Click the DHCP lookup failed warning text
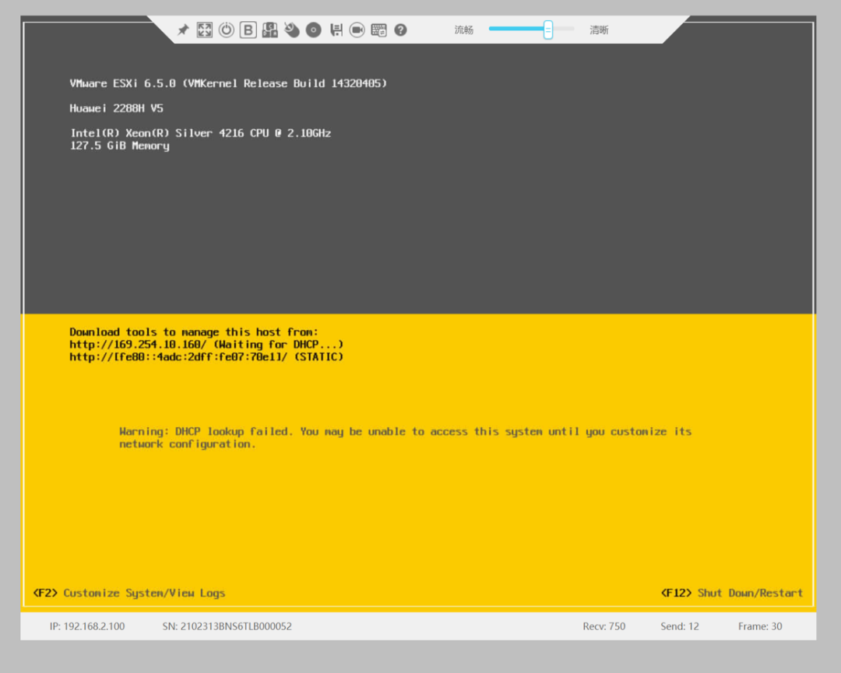The height and width of the screenshot is (673, 841). (406, 438)
